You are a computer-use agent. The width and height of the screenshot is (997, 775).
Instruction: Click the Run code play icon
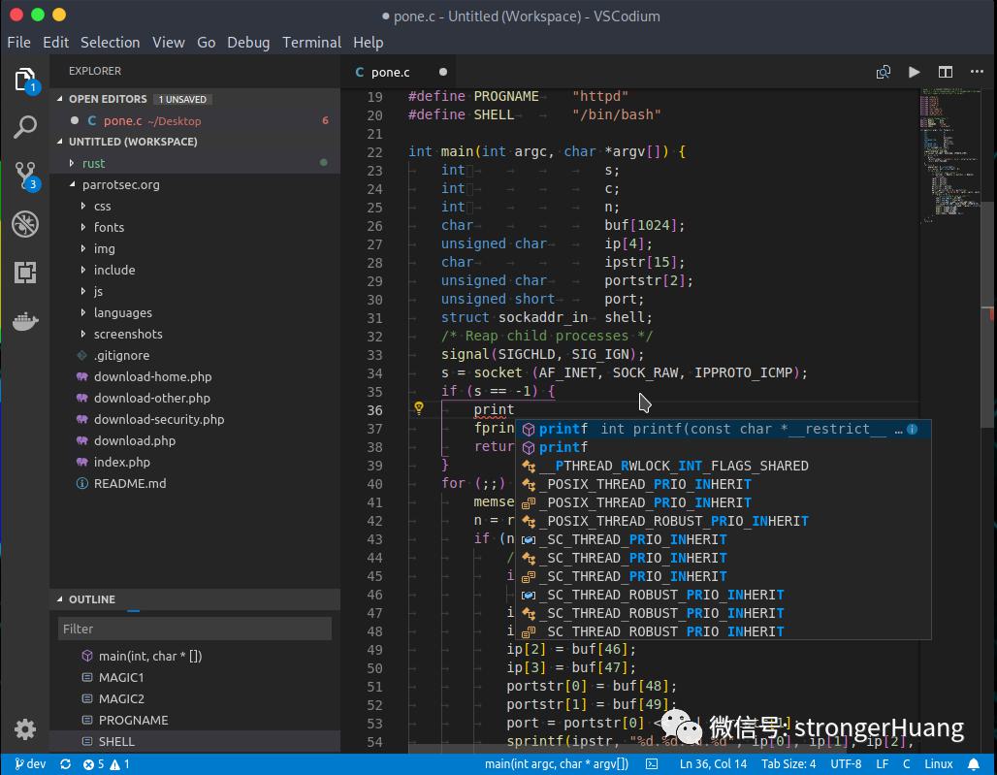(914, 72)
